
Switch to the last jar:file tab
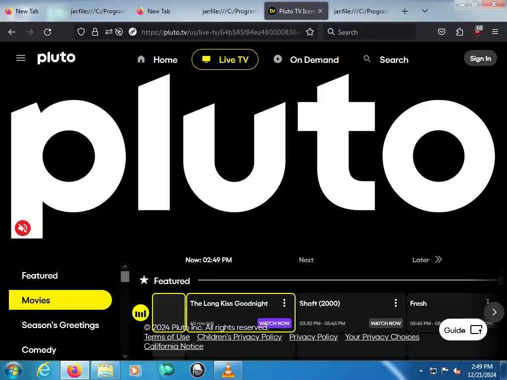(x=360, y=11)
